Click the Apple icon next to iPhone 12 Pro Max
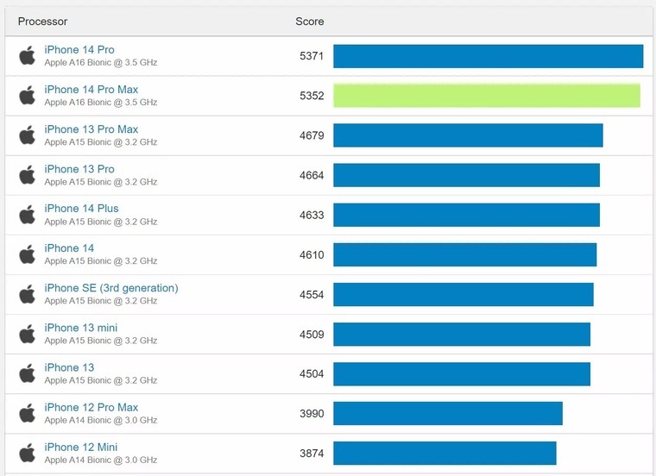Image resolution: width=656 pixels, height=476 pixels. pos(28,413)
